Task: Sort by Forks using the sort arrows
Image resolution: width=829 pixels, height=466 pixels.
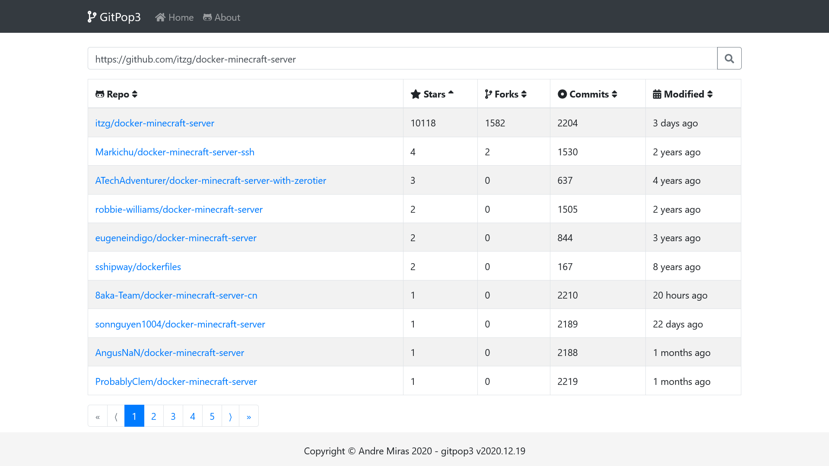Action: point(524,94)
